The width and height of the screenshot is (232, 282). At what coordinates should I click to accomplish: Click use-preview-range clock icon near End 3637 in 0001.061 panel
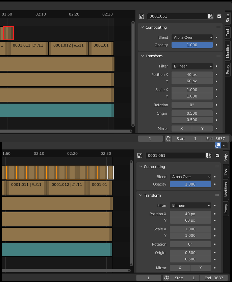(166, 278)
